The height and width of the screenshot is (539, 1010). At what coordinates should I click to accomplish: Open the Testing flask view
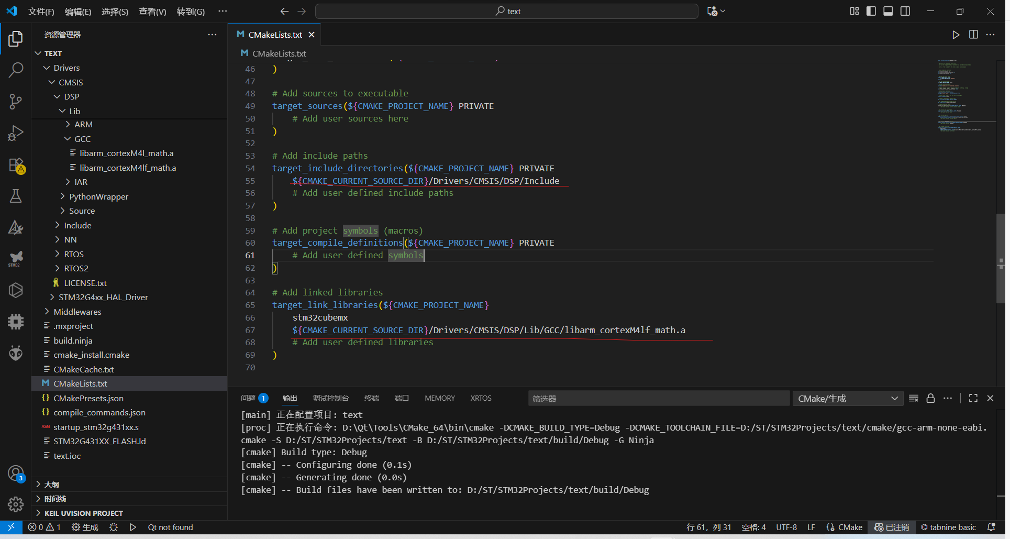point(16,196)
